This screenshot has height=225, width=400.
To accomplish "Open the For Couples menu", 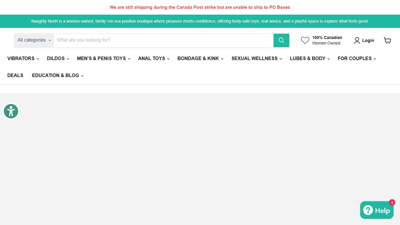I will point(356,59).
